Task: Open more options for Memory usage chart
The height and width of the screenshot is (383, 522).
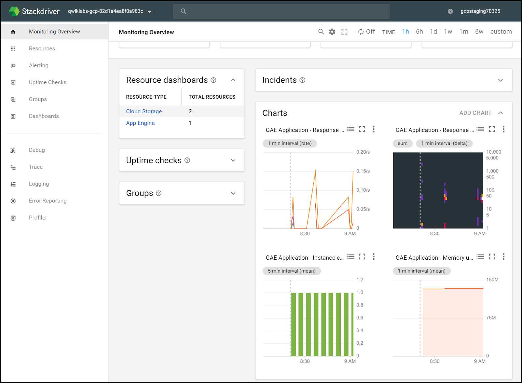Action: pyautogui.click(x=503, y=257)
